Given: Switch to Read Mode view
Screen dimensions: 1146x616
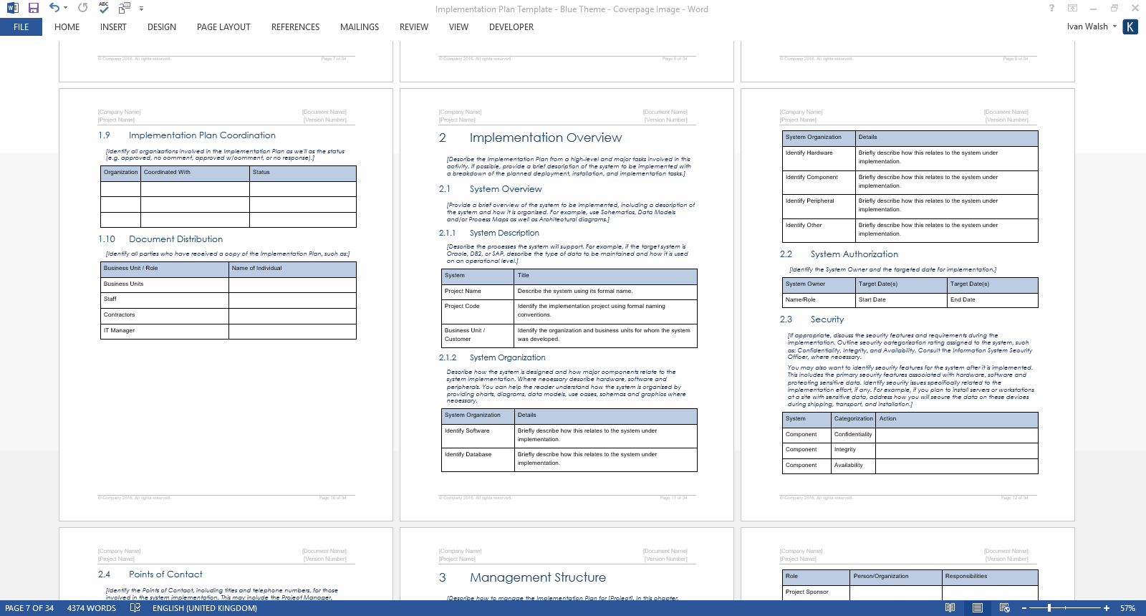Looking at the screenshot, I should [x=950, y=608].
